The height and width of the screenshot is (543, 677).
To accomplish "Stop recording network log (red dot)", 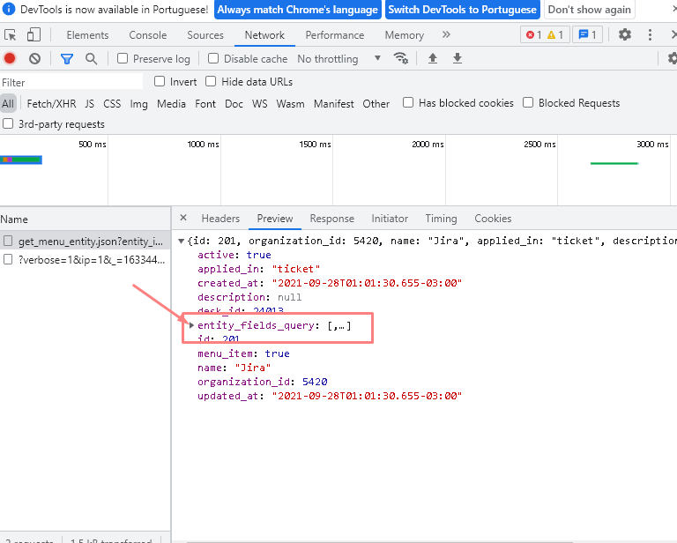I will click(x=10, y=58).
